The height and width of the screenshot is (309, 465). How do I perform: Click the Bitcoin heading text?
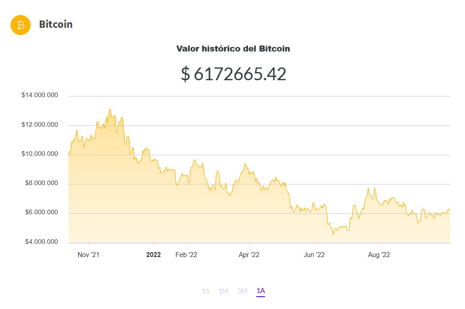click(56, 25)
